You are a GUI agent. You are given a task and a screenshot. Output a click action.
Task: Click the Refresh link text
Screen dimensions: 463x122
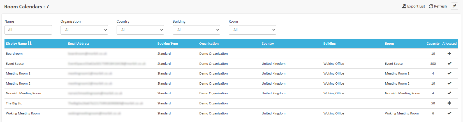click(440, 6)
